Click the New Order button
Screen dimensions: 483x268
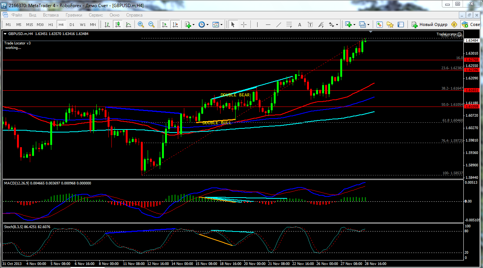click(x=430, y=24)
